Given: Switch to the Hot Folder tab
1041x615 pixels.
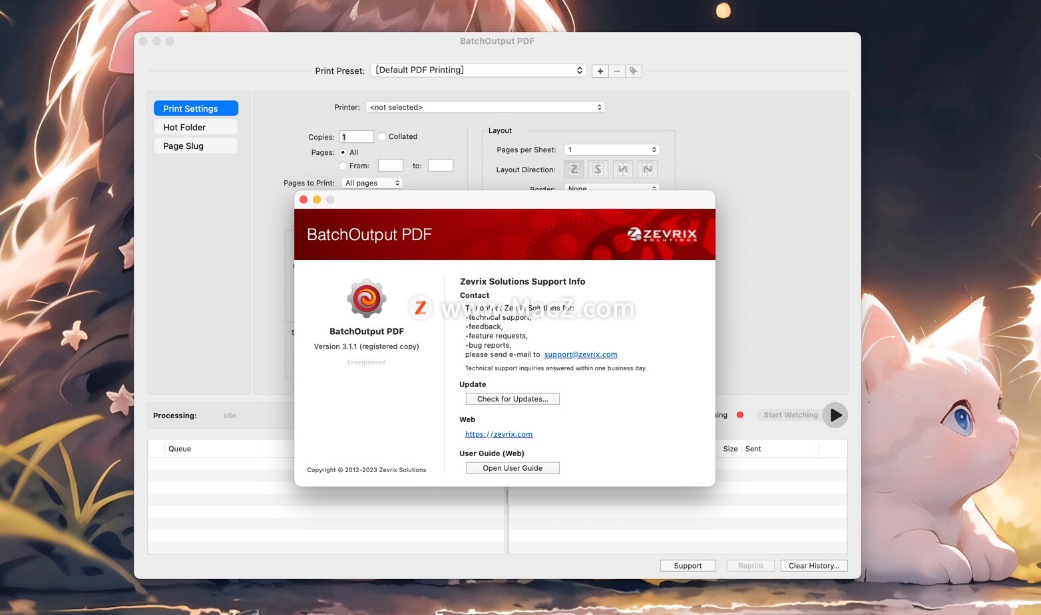Looking at the screenshot, I should coord(196,127).
